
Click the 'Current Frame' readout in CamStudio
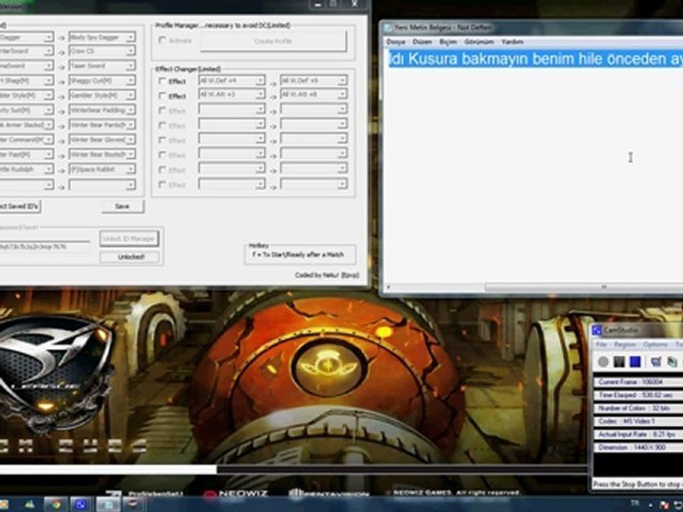pyautogui.click(x=638, y=383)
